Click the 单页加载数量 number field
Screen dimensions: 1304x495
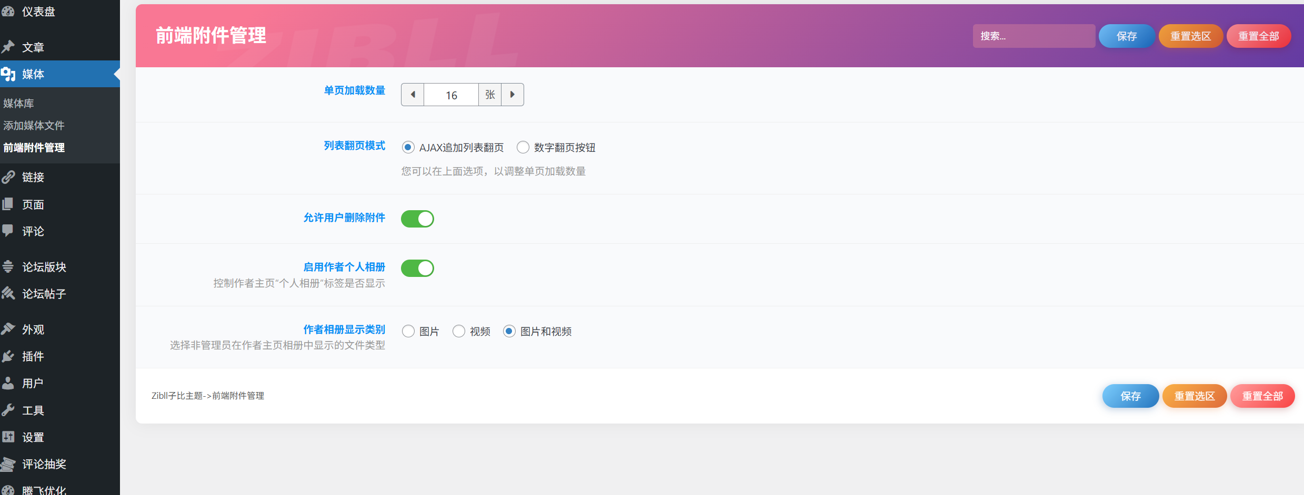pos(451,95)
